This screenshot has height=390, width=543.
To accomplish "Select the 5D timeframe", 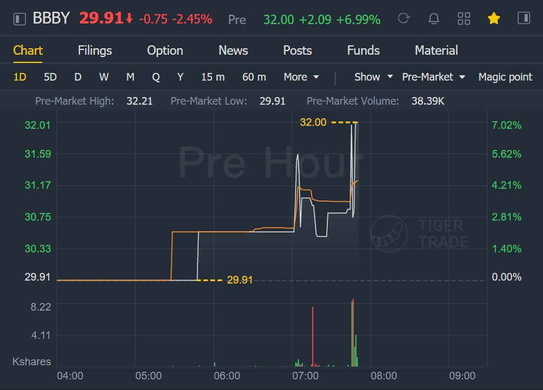I will pos(50,77).
